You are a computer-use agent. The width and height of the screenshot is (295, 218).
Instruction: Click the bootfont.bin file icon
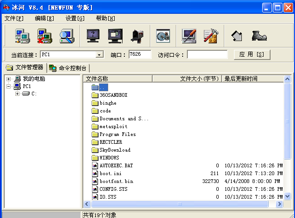point(95,181)
